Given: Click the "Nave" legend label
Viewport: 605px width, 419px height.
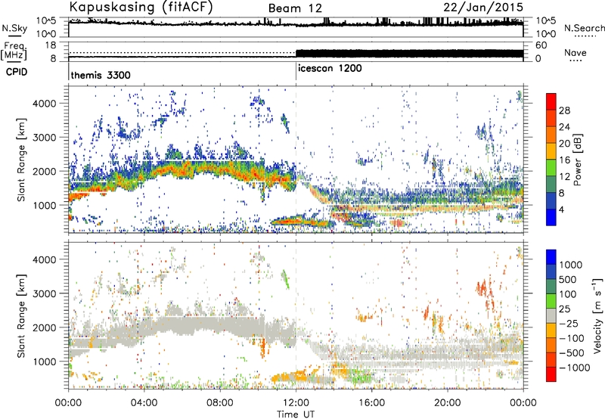Looking at the screenshot, I should click(x=576, y=52).
